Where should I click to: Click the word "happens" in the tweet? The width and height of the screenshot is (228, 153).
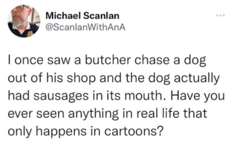[x=61, y=131]
